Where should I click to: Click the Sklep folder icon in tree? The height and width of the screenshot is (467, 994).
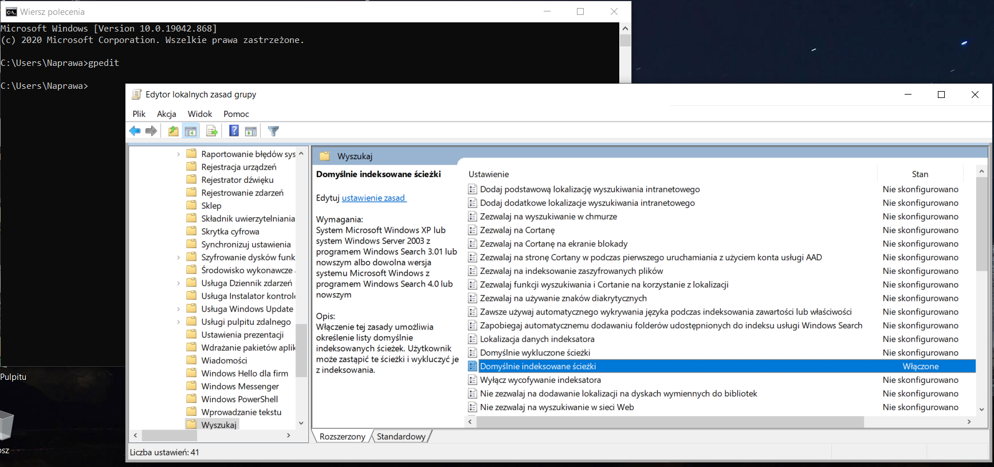tap(192, 205)
